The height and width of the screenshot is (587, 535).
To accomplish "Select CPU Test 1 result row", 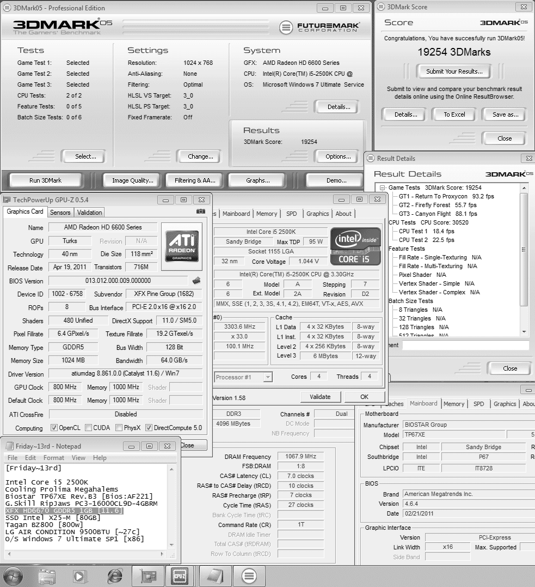I will pos(426,231).
